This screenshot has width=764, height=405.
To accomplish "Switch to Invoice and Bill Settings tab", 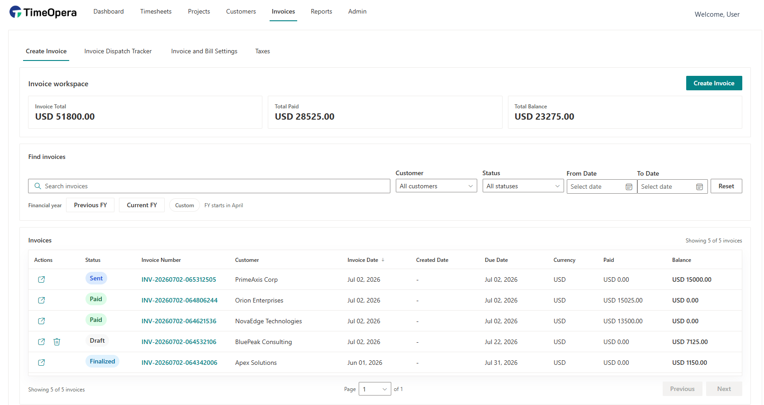I will click(x=204, y=51).
